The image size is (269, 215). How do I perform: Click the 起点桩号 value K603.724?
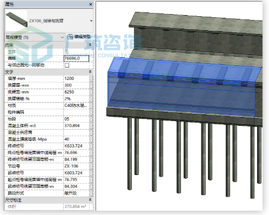pos(77,173)
